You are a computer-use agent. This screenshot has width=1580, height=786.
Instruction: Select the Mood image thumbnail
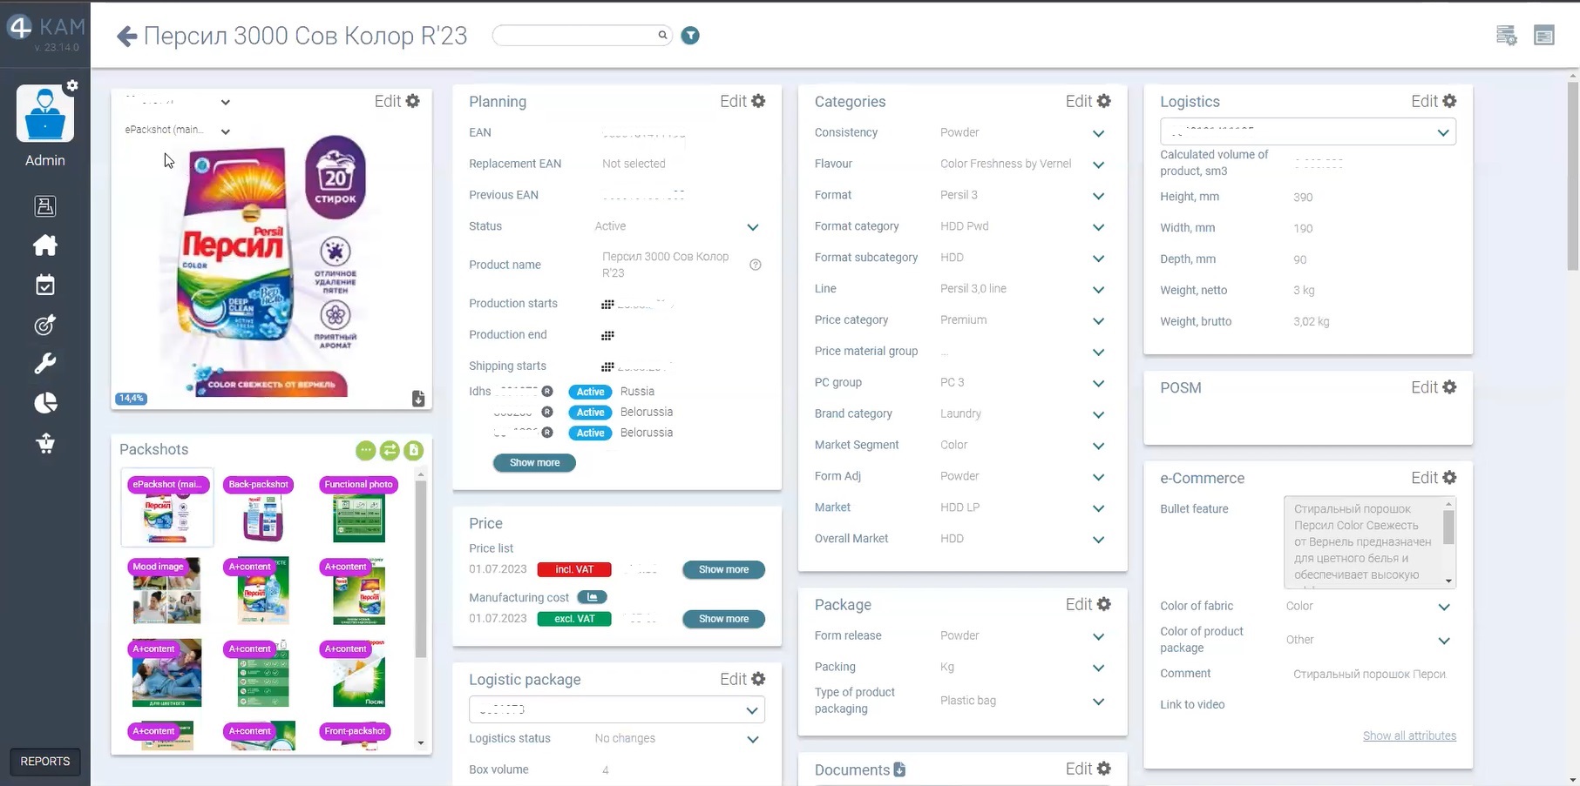click(x=166, y=590)
